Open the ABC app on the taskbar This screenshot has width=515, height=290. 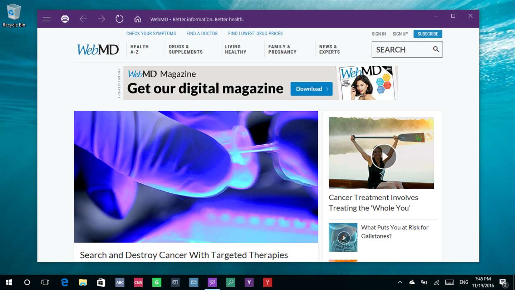[120, 282]
